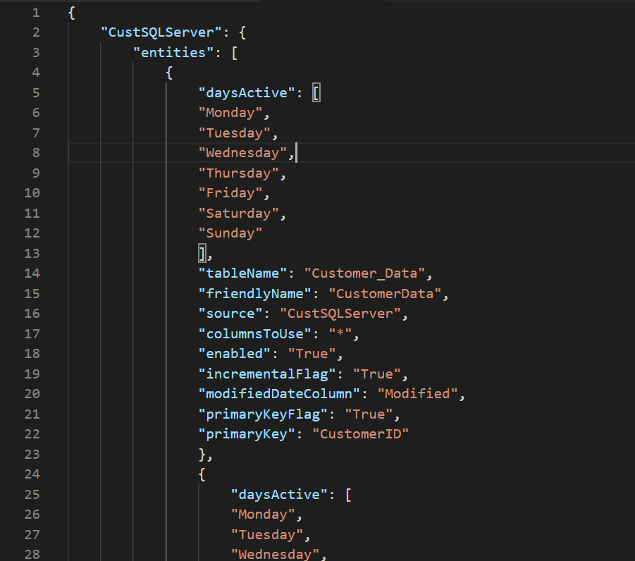The image size is (635, 561).
Task: Select the "daysActive" key on line 5
Action: coord(245,92)
